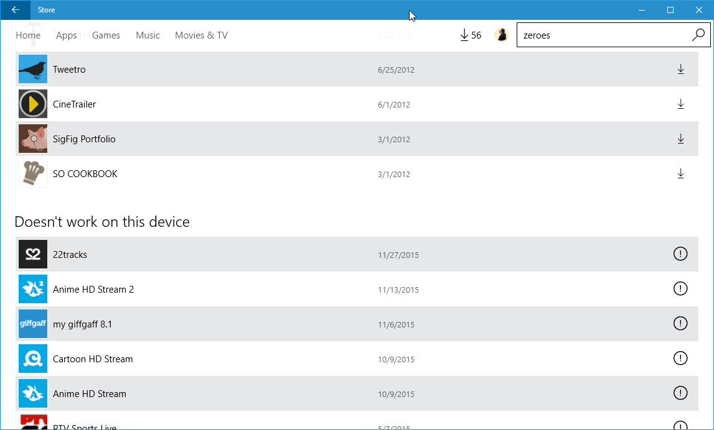Open the Tweetro app download icon

pyautogui.click(x=680, y=70)
